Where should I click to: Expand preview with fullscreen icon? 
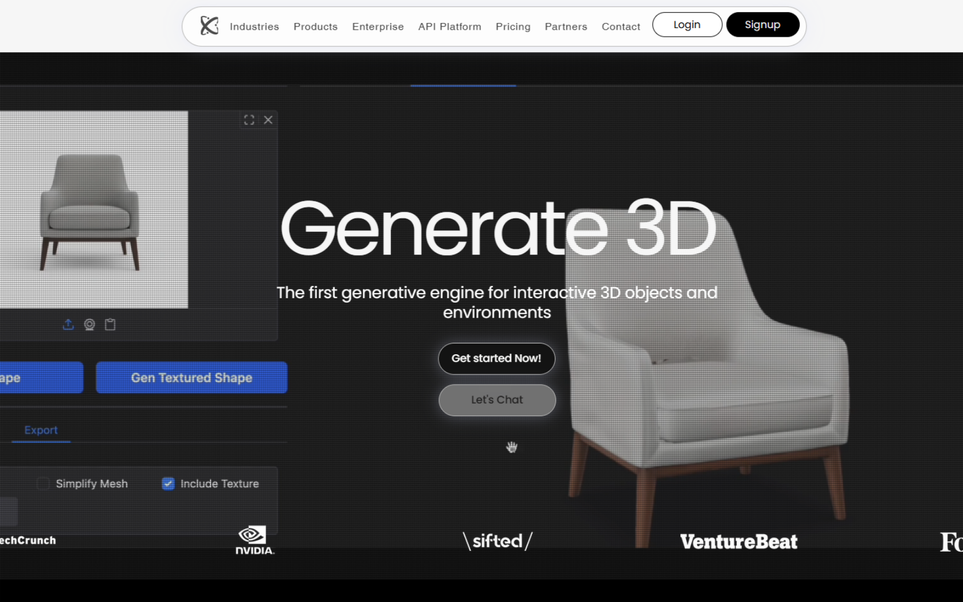click(x=249, y=120)
